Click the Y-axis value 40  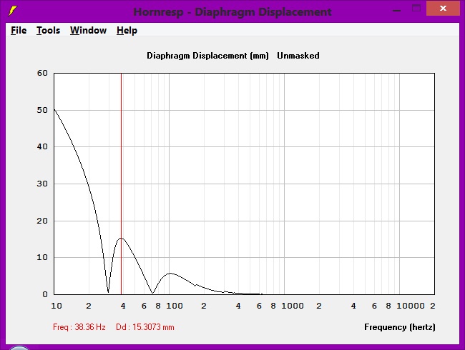point(42,146)
